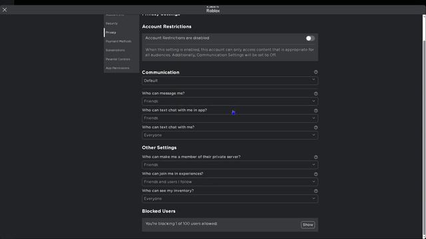
Task: Toggle the Account Restrictions switch
Action: point(310,39)
